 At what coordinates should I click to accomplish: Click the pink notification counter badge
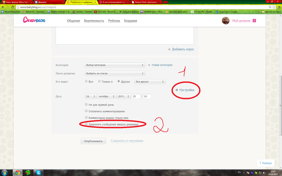pos(254,20)
